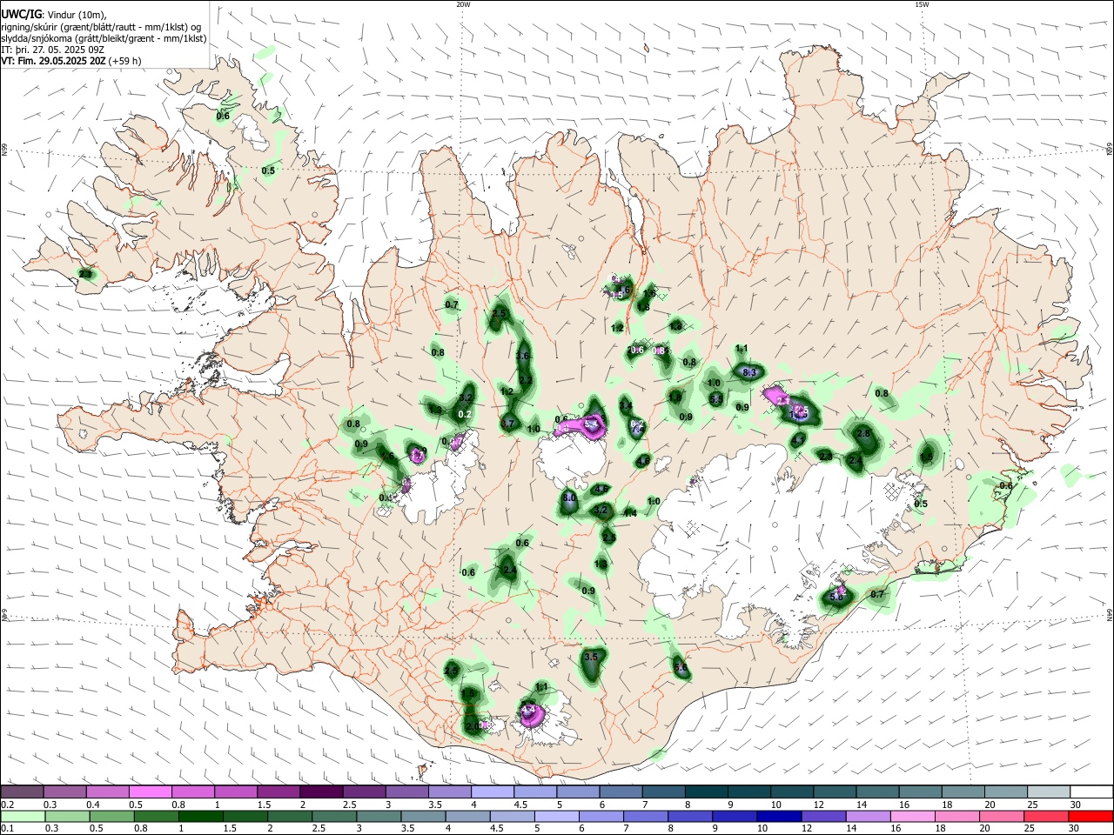Click the deep blue rain swatch labeled 10
This screenshot has width=1114, height=835.
coord(778,816)
